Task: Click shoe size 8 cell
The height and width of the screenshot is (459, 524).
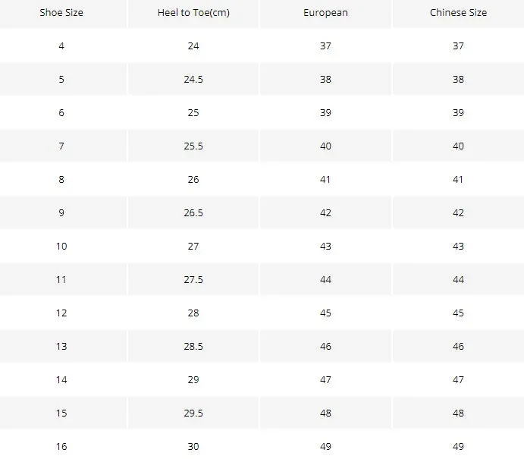Action: [61, 180]
